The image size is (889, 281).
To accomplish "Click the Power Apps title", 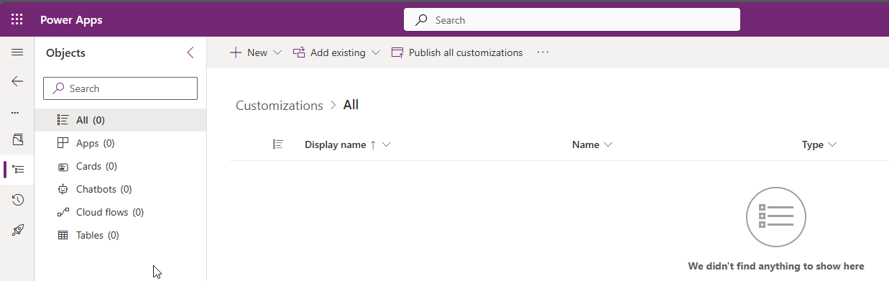I will [71, 19].
